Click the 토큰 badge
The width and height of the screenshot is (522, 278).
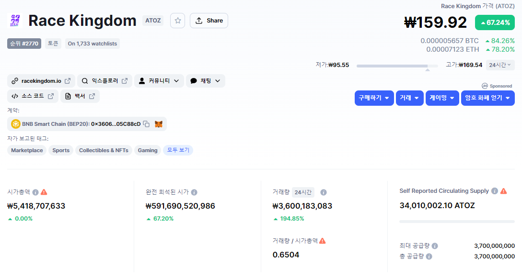pos(53,44)
